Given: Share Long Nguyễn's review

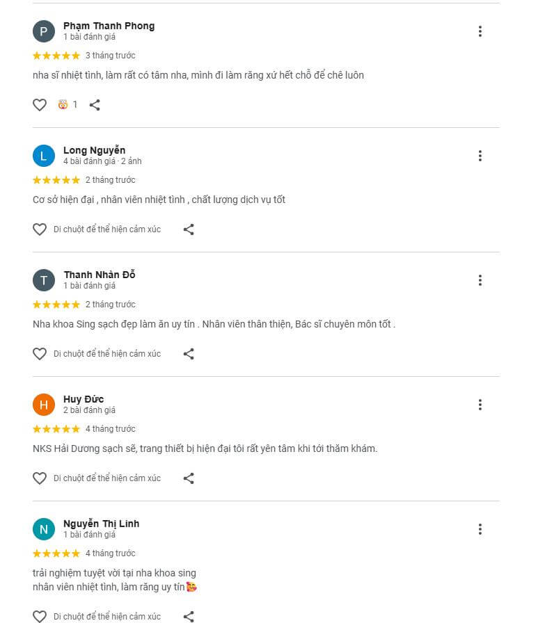Looking at the screenshot, I should (189, 229).
